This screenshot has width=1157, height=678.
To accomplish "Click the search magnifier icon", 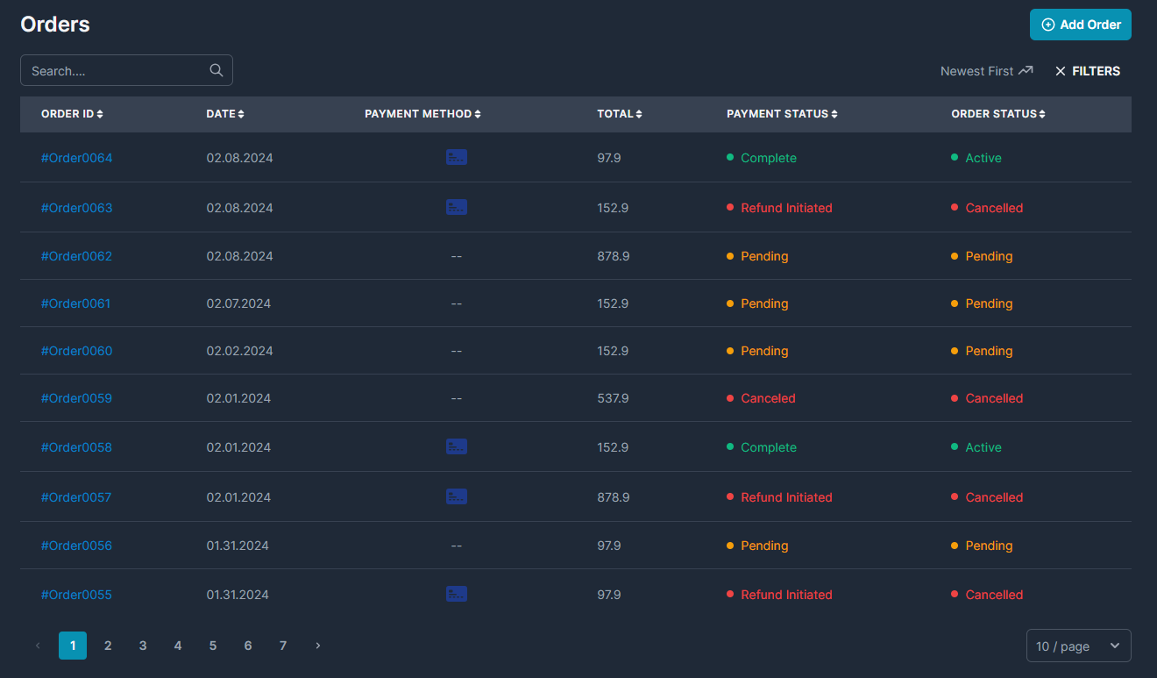I will 216,71.
